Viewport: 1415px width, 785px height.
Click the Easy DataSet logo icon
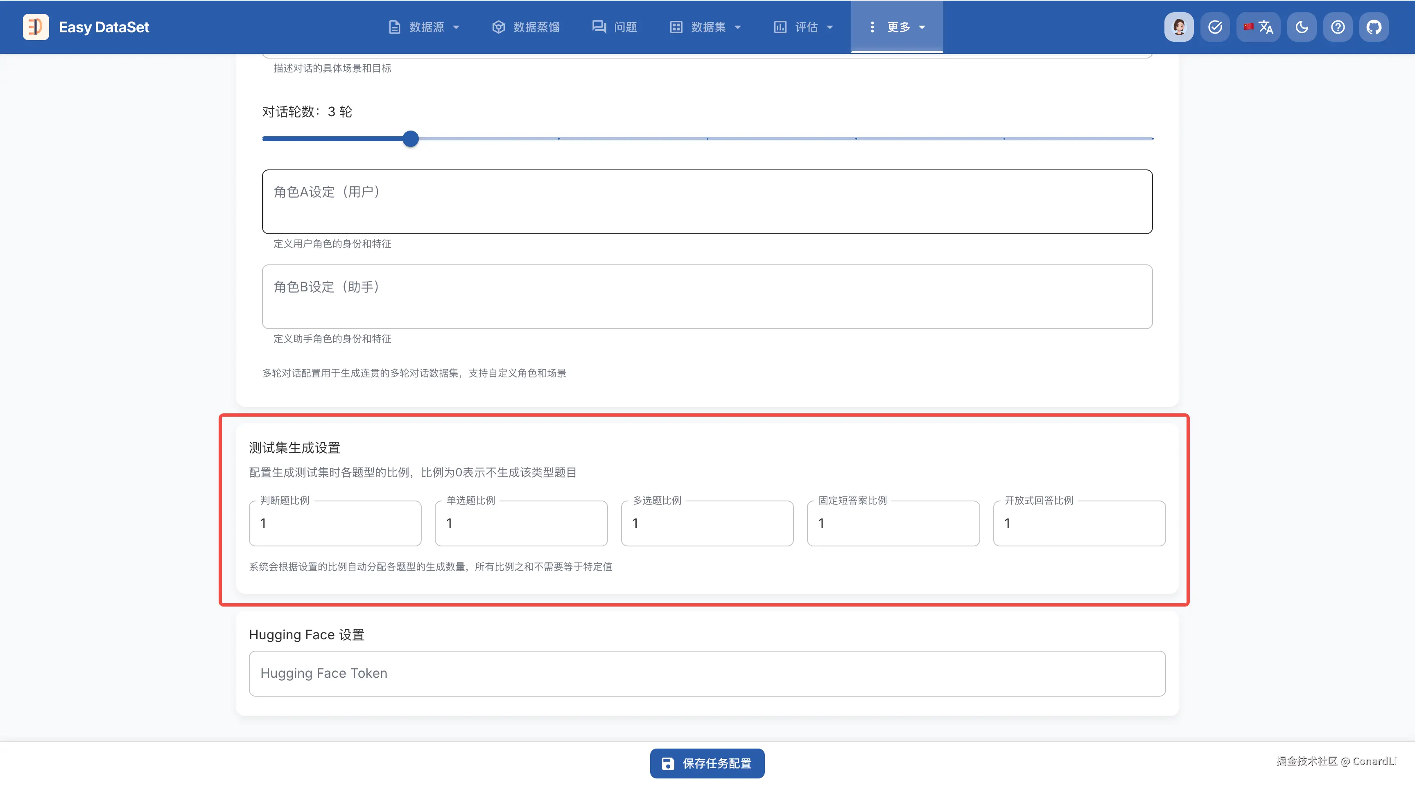(x=36, y=27)
